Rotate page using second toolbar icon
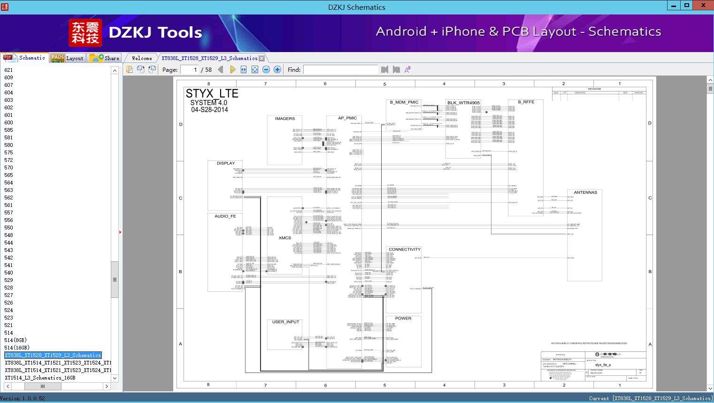Image resolution: width=714 pixels, height=403 pixels. pos(141,69)
